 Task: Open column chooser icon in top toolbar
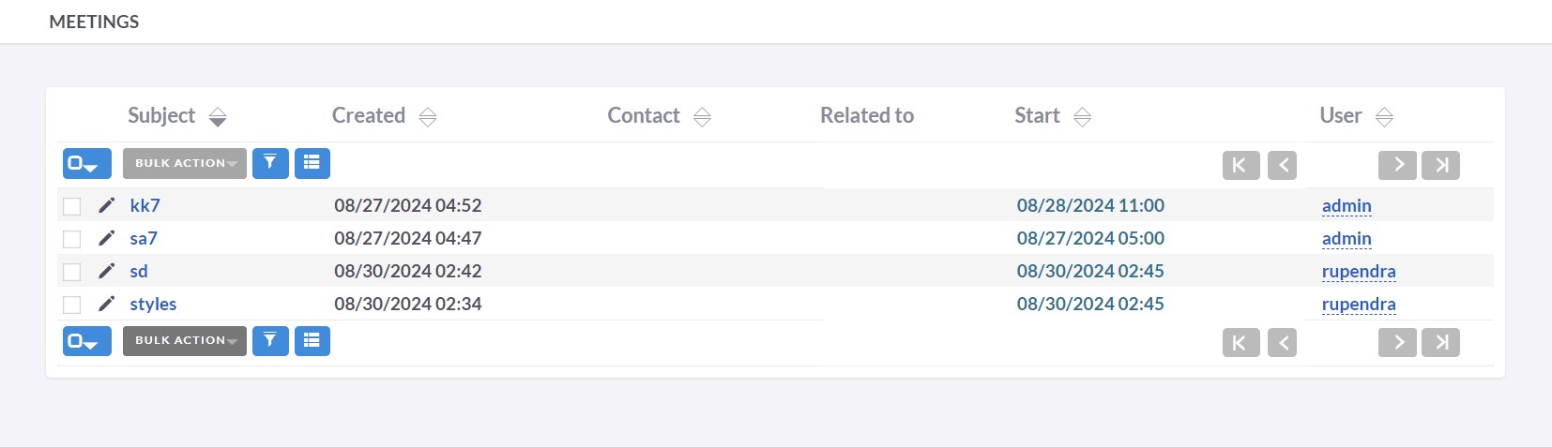tap(312, 163)
